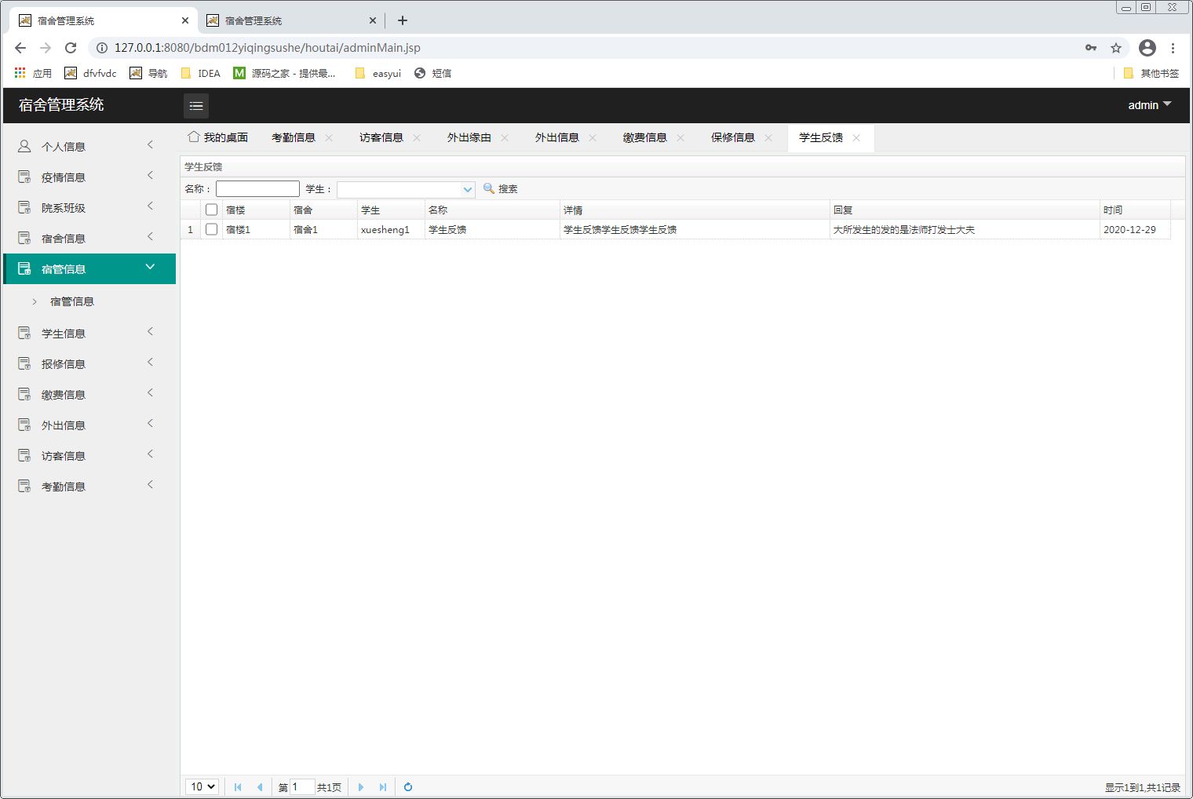Reload the browser page
Image resolution: width=1193 pixels, height=799 pixels.
pyautogui.click(x=71, y=48)
